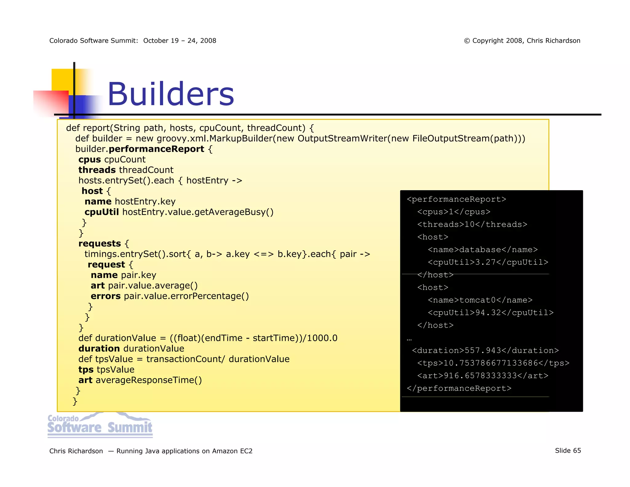Click the 'request {' code line

pos(110,264)
